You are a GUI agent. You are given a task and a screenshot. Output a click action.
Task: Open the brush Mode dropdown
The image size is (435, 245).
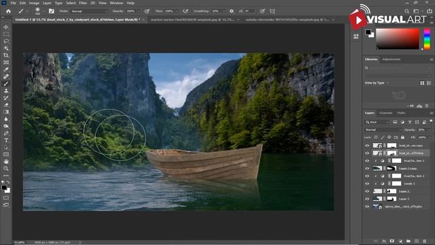(x=89, y=11)
